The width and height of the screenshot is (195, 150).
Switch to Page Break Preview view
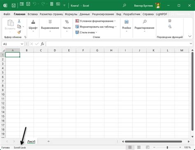148,147
